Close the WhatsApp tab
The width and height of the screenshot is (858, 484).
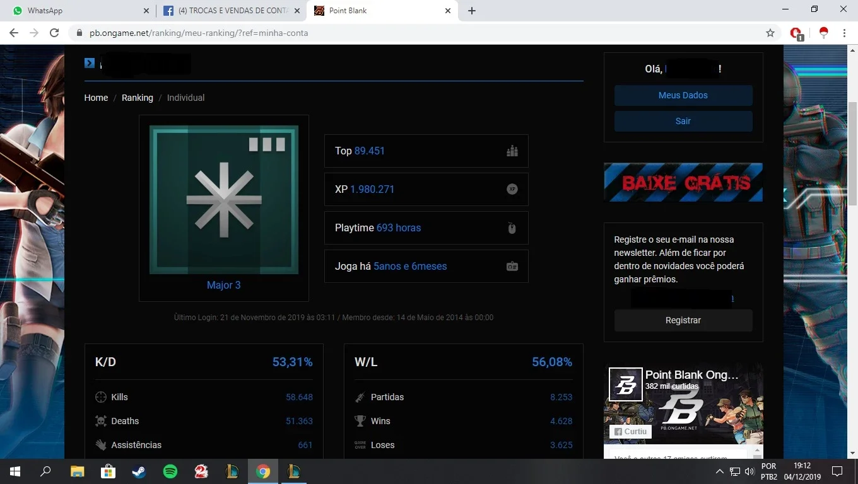[146, 11]
